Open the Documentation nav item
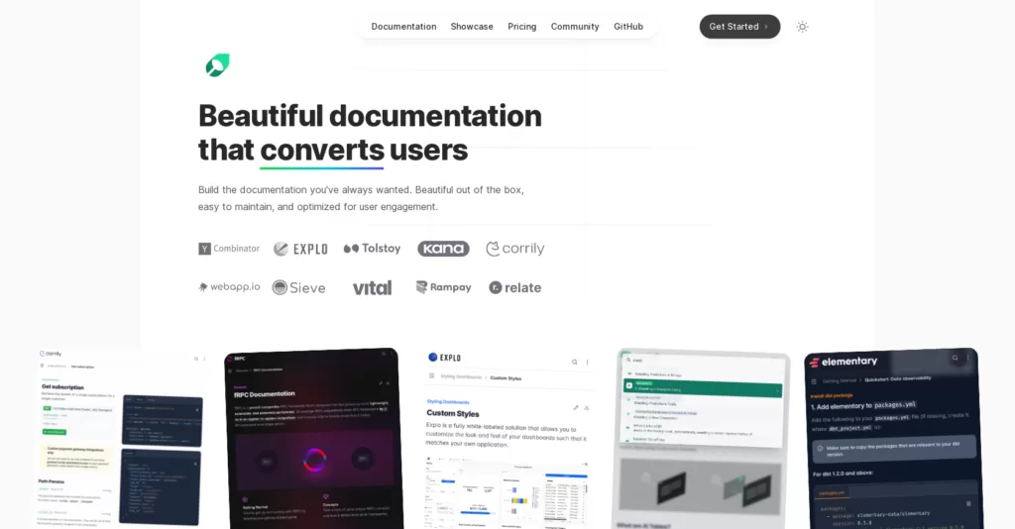1015x529 pixels. 403,27
